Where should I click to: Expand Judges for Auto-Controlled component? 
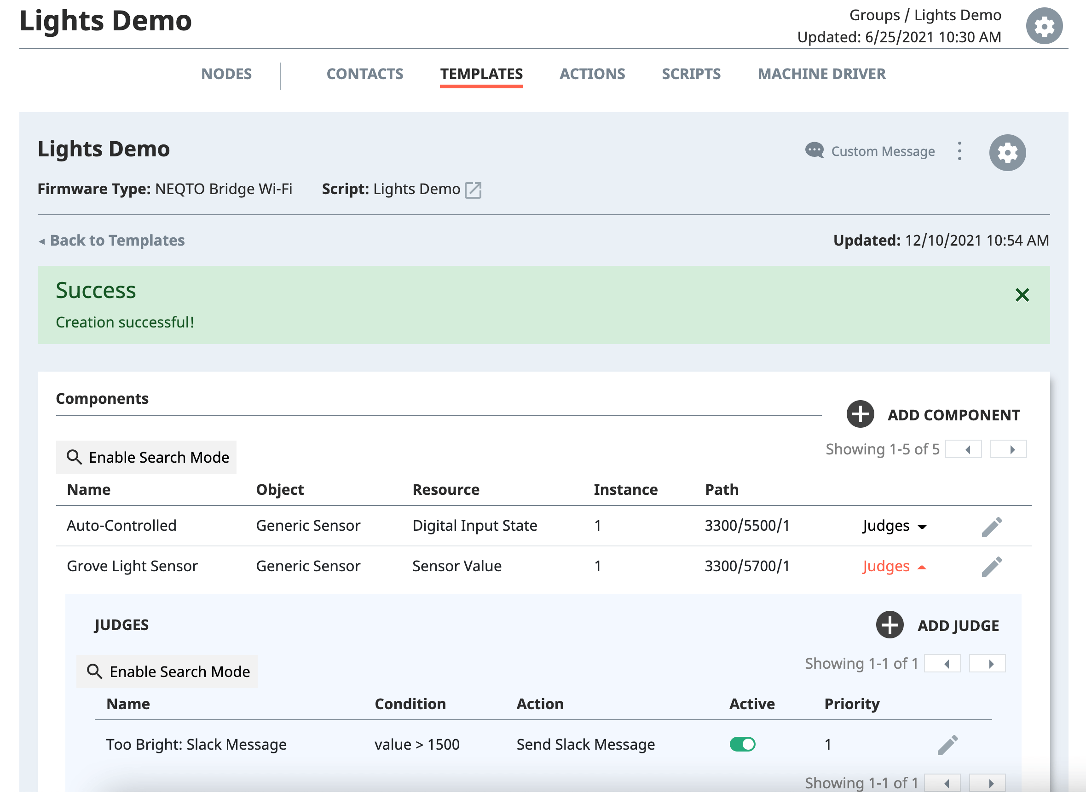894,526
